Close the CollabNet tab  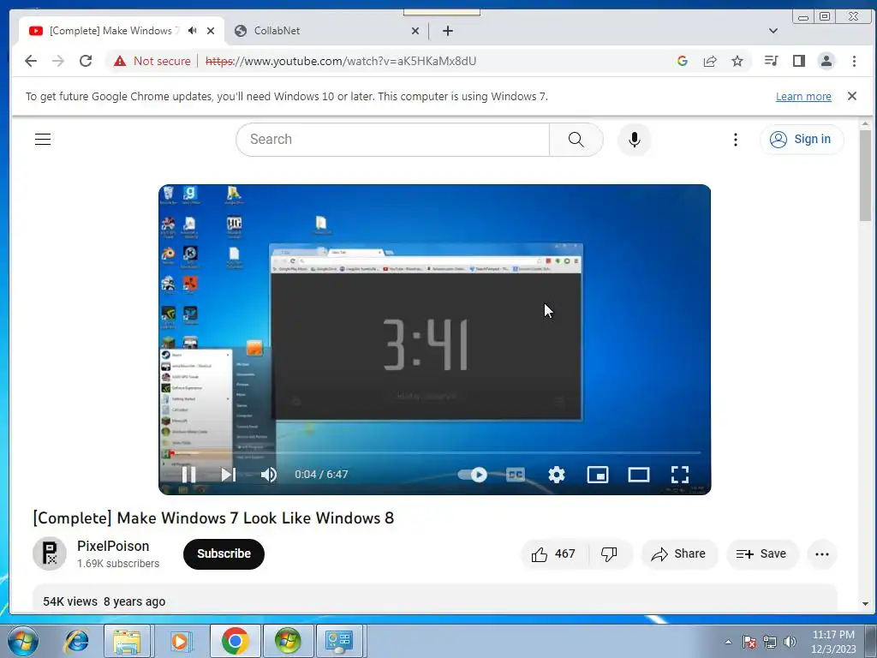[x=415, y=31]
